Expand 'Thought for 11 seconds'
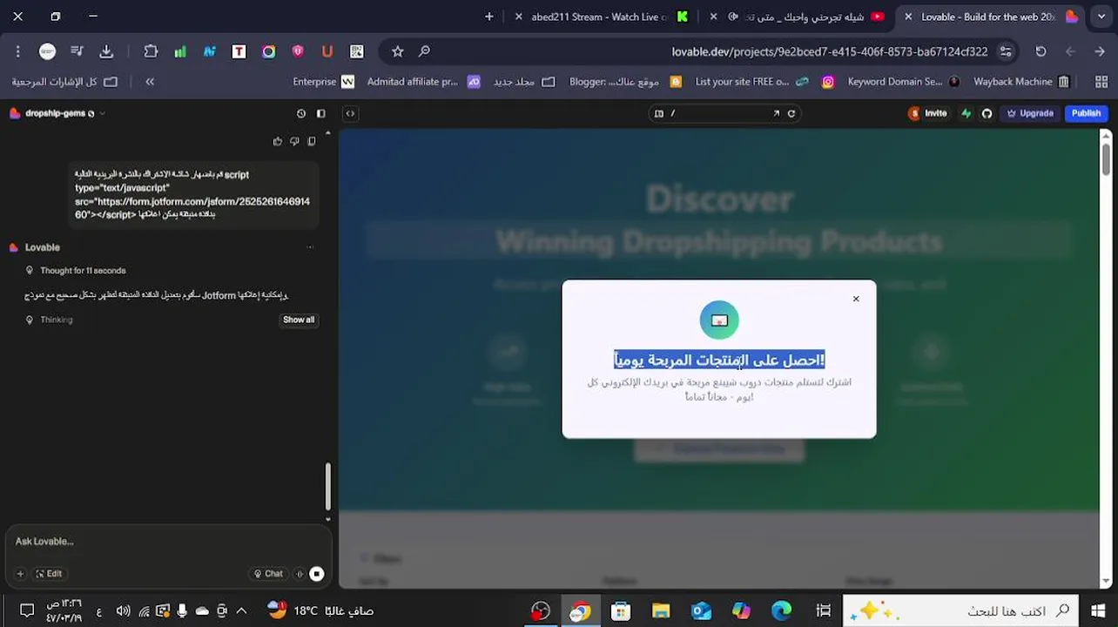1118x627 pixels. pyautogui.click(x=83, y=271)
